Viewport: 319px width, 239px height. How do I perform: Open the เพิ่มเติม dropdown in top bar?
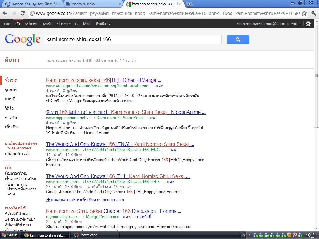point(102,24)
